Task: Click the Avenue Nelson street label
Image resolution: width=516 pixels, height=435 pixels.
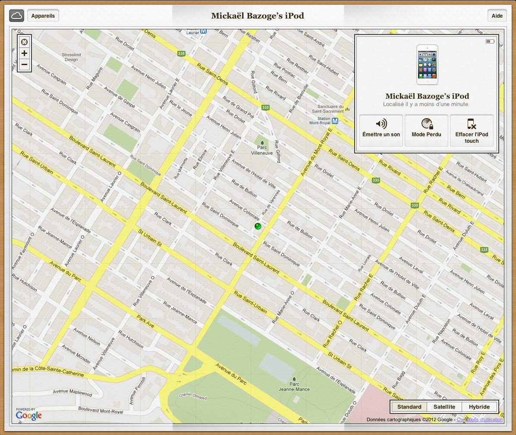Action: pos(87,336)
